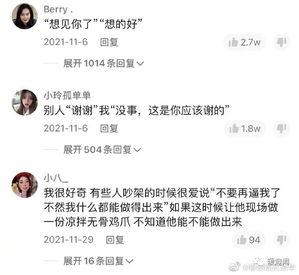Like Berry's comment with 2.7w likes
The image size is (299, 275).
[x=244, y=42]
